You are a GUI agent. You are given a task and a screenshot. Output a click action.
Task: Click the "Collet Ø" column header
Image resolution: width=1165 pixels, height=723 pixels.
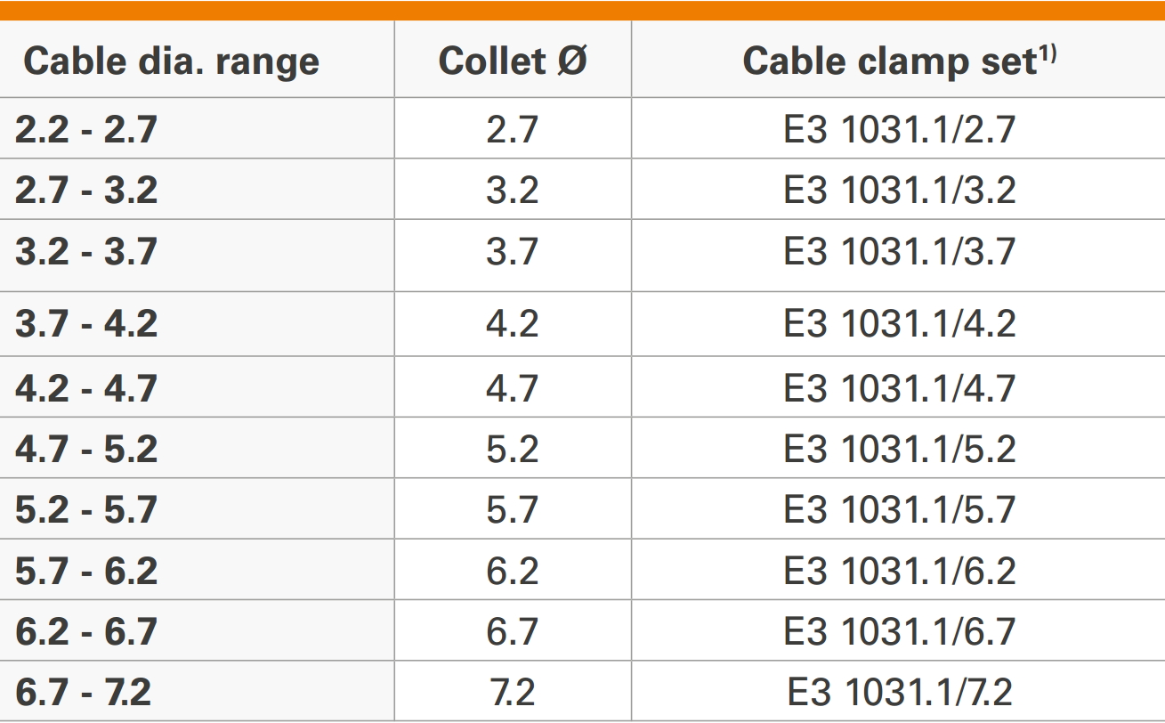click(513, 61)
